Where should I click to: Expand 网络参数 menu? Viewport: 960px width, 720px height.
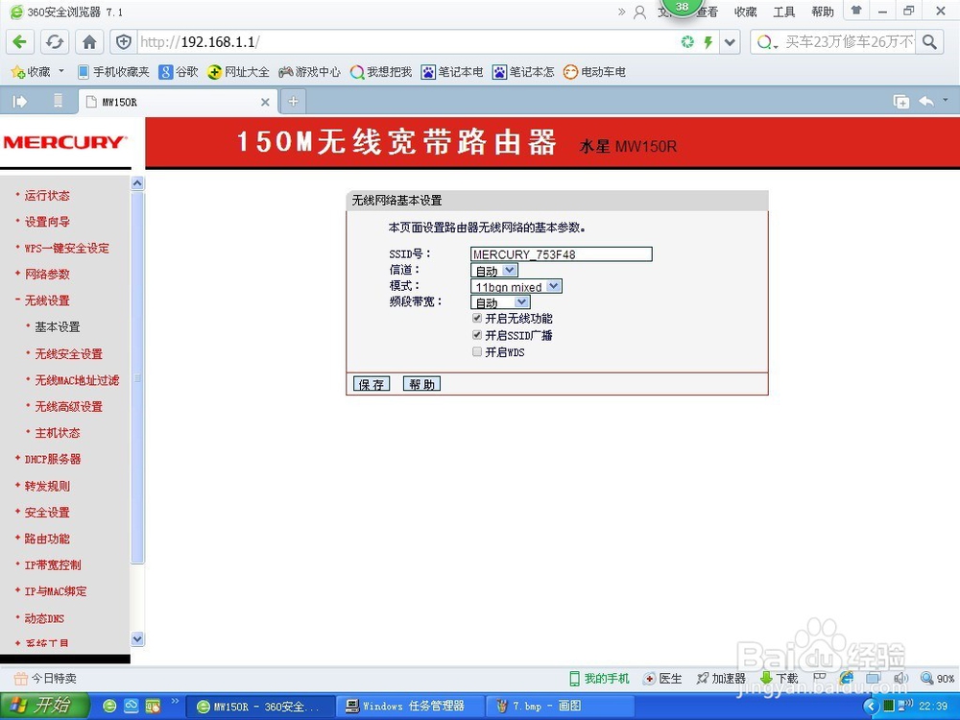coord(47,275)
